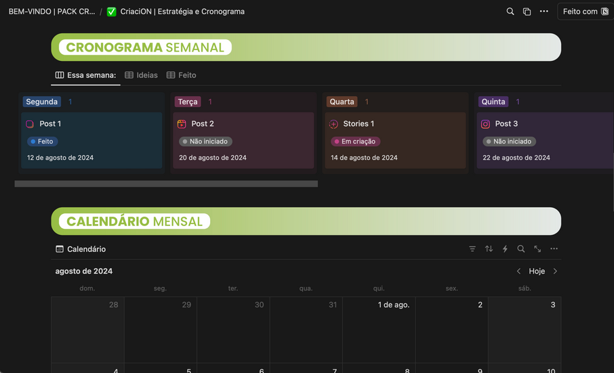Click the Post 1 card icon

(30, 124)
